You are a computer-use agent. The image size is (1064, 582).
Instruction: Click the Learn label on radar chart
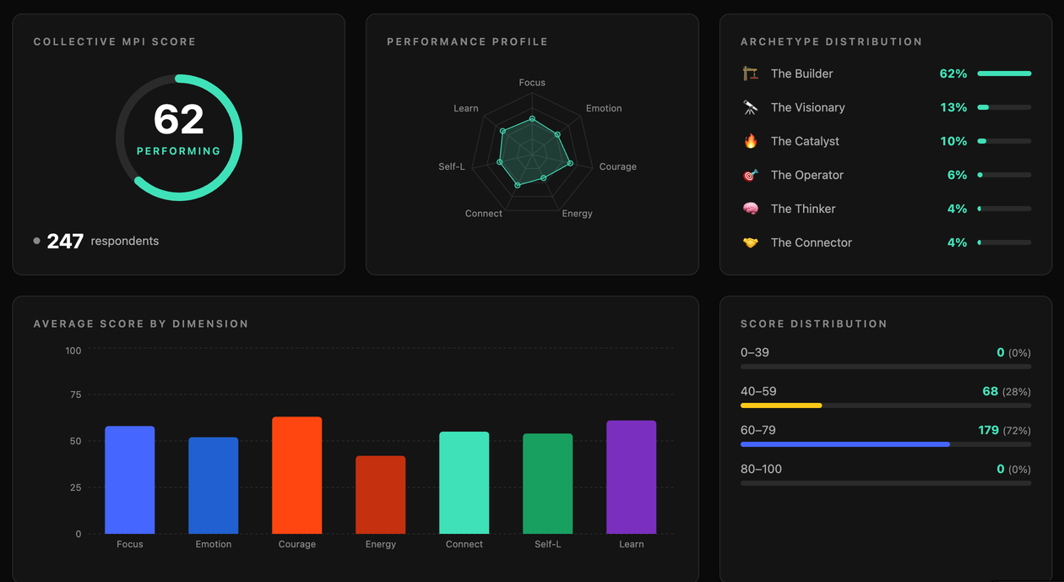tap(466, 108)
